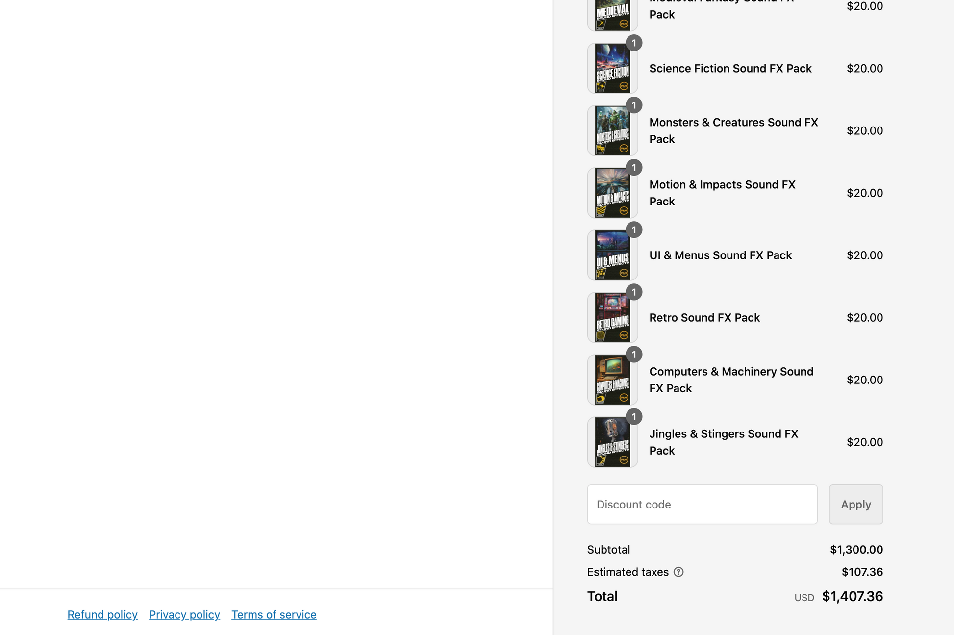Image resolution: width=954 pixels, height=635 pixels.
Task: Open the Refund policy page
Action: click(x=102, y=614)
